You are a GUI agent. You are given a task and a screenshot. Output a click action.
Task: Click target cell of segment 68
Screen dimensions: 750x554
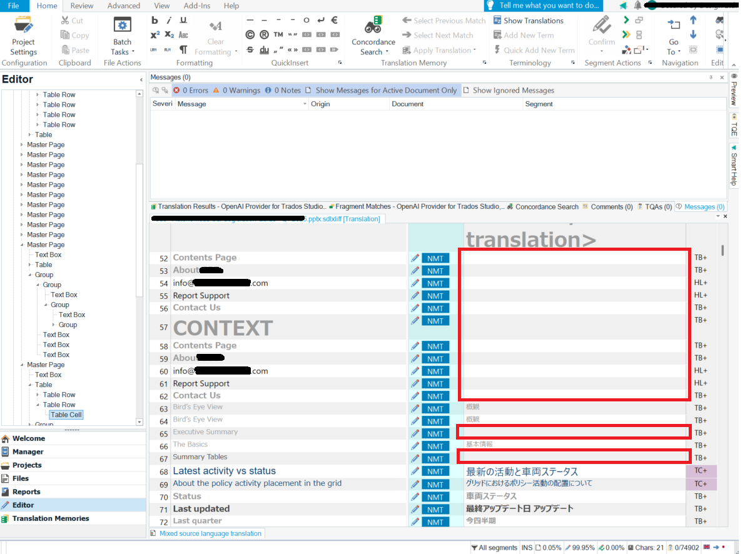tap(574, 471)
